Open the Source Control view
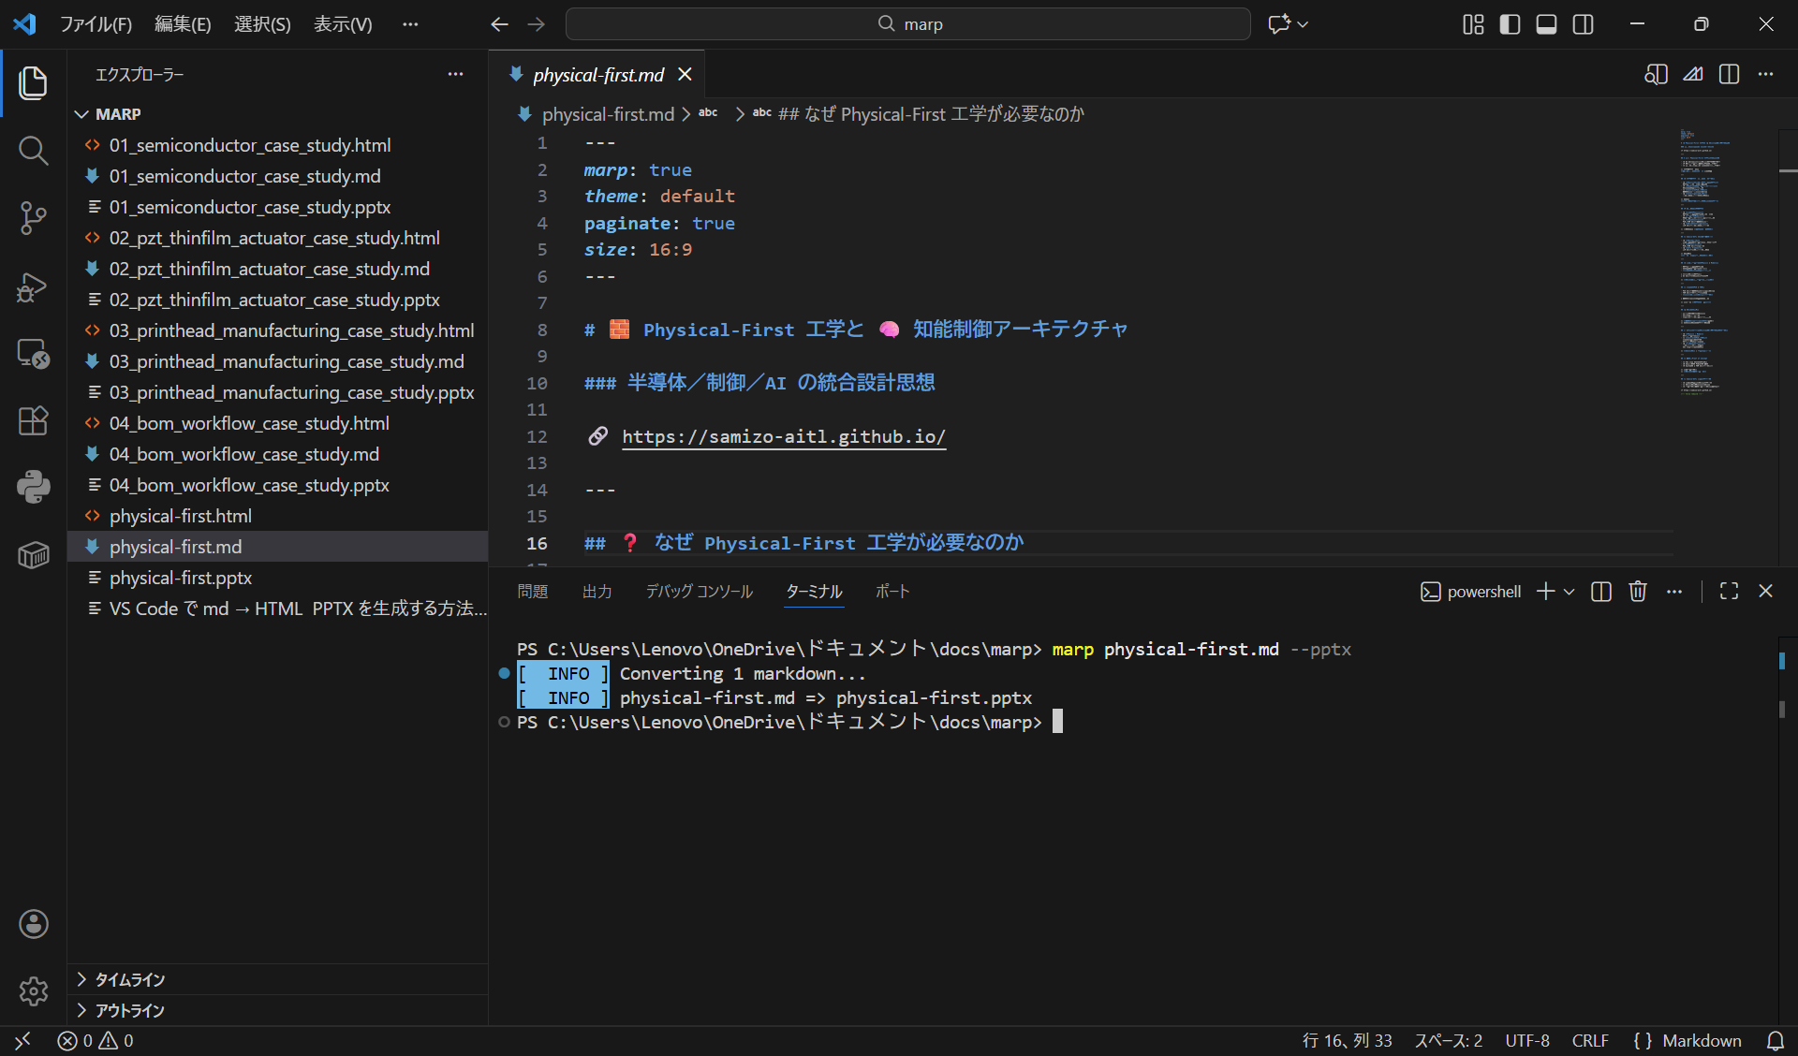1798x1056 pixels. (x=33, y=218)
